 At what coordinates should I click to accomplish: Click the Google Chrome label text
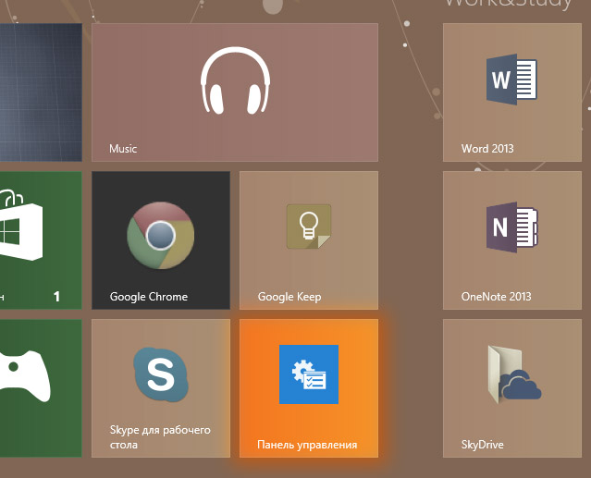(149, 297)
